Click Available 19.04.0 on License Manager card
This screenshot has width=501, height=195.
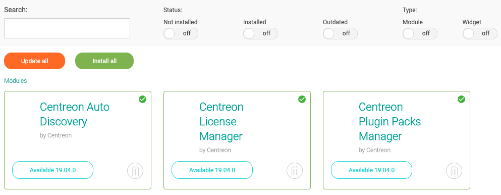tap(212, 170)
